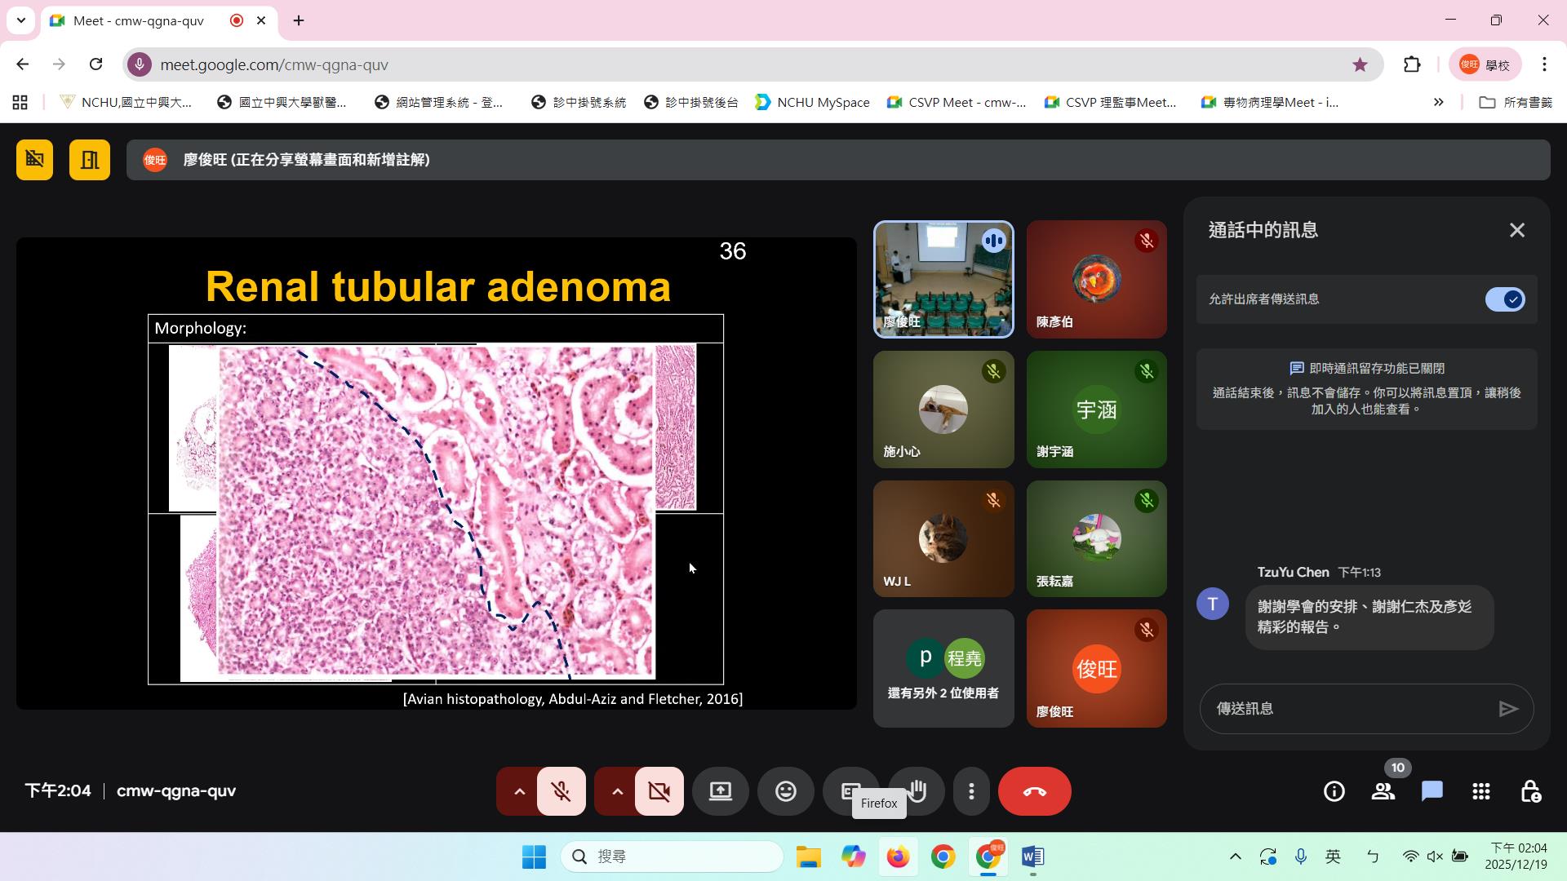The height and width of the screenshot is (881, 1567).
Task: Open the activities grid icon
Action: (1480, 791)
